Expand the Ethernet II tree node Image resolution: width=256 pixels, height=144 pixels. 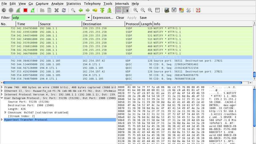(2, 91)
